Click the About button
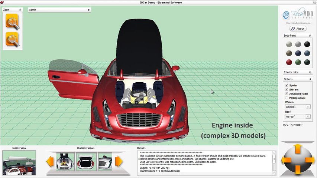317x178 pixels. point(298,29)
